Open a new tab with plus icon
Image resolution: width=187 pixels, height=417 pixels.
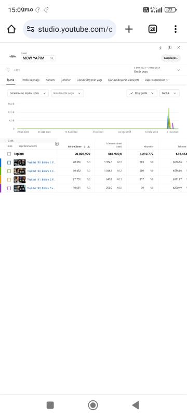(x=129, y=29)
